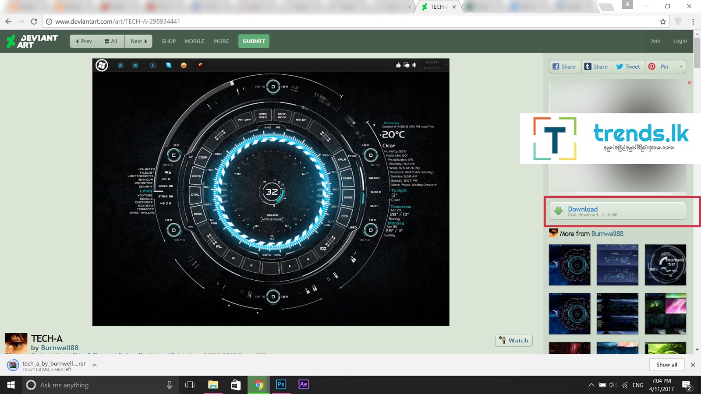Screen dimensions: 701x394
Task: Click the TECH-A main artwork image
Action: click(x=271, y=192)
